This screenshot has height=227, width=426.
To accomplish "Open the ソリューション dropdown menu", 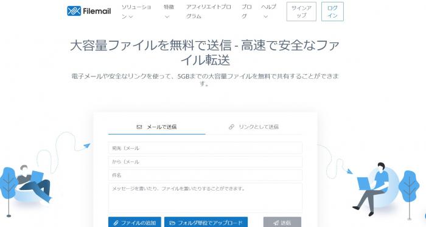I will (x=136, y=12).
